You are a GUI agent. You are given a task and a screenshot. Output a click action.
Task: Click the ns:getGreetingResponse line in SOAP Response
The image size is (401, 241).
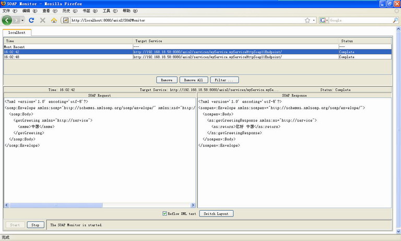point(262,120)
